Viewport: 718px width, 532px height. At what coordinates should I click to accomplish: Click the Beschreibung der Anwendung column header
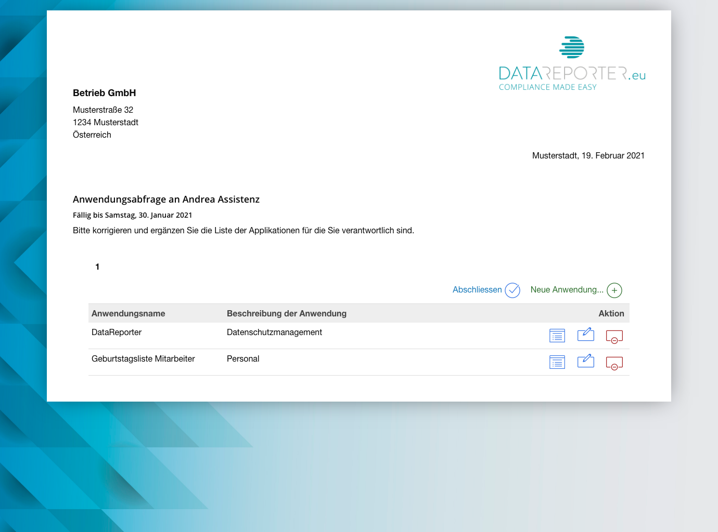287,313
